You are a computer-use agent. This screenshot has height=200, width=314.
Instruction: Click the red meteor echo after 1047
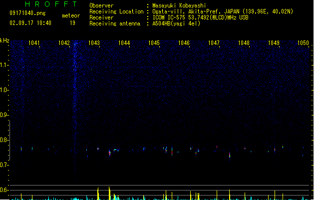[x=230, y=155]
